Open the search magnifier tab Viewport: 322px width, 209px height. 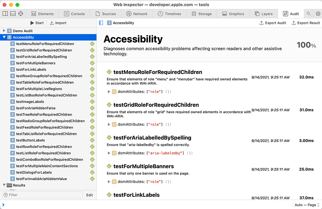point(308,14)
